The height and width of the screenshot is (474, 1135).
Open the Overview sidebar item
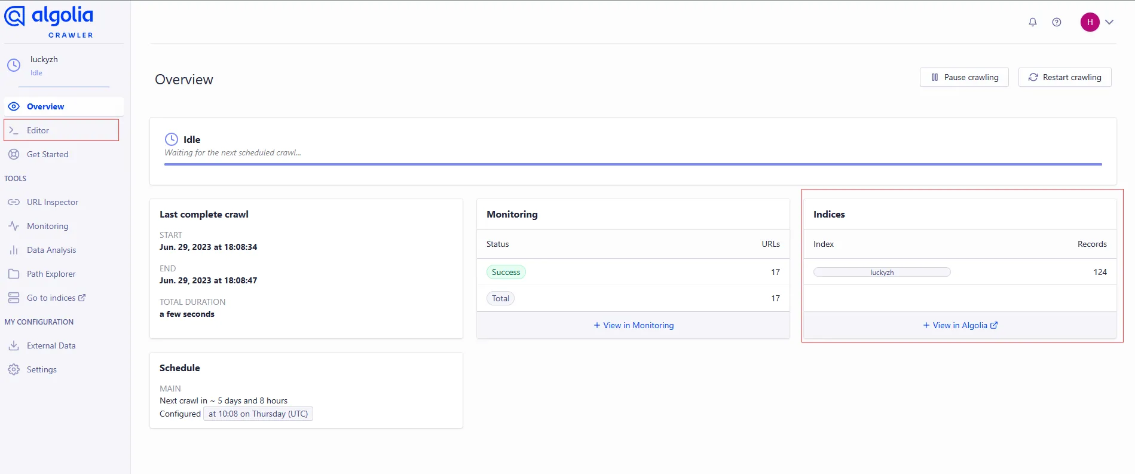click(64, 106)
